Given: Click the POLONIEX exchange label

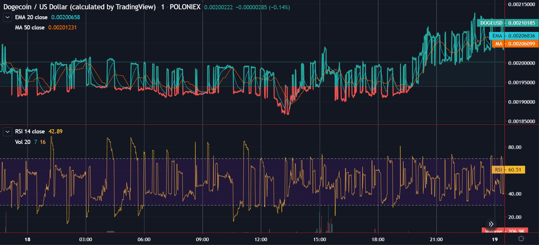Looking at the screenshot, I should click(x=185, y=7).
